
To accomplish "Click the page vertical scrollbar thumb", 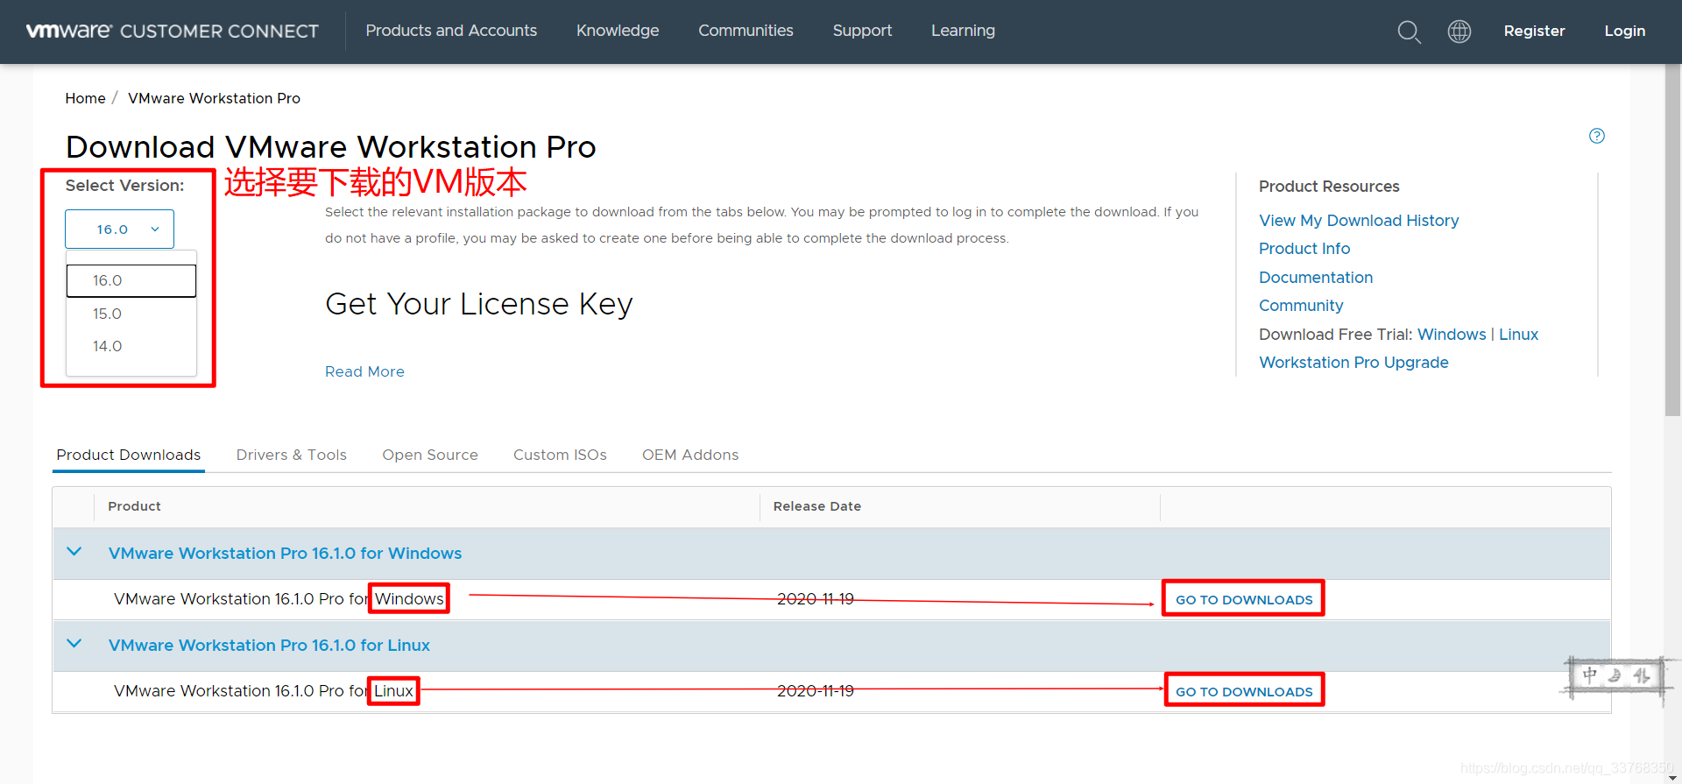I will [1672, 241].
